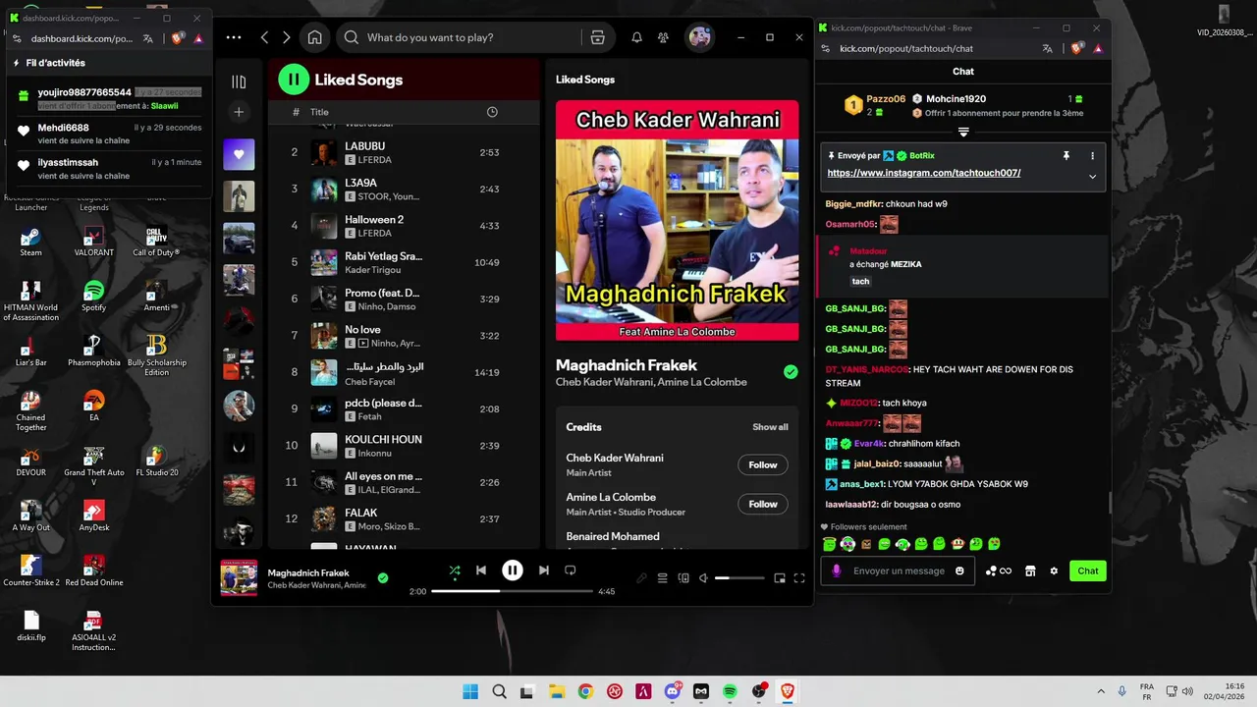This screenshot has width=1257, height=707.
Task: Open Brave translate icon in chat window
Action: tap(1048, 48)
